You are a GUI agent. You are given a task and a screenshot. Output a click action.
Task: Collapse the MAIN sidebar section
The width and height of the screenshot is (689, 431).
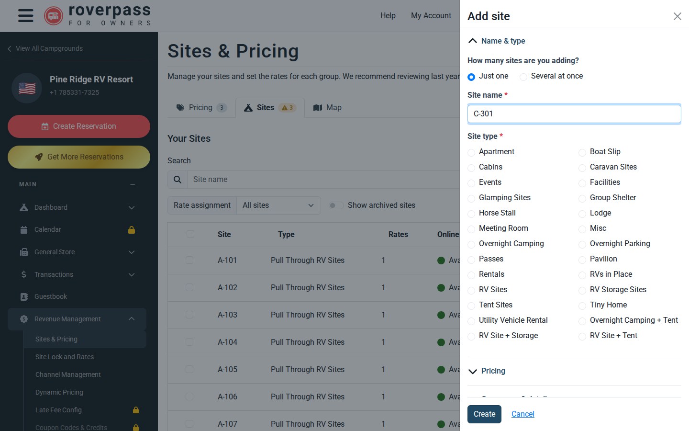click(133, 184)
